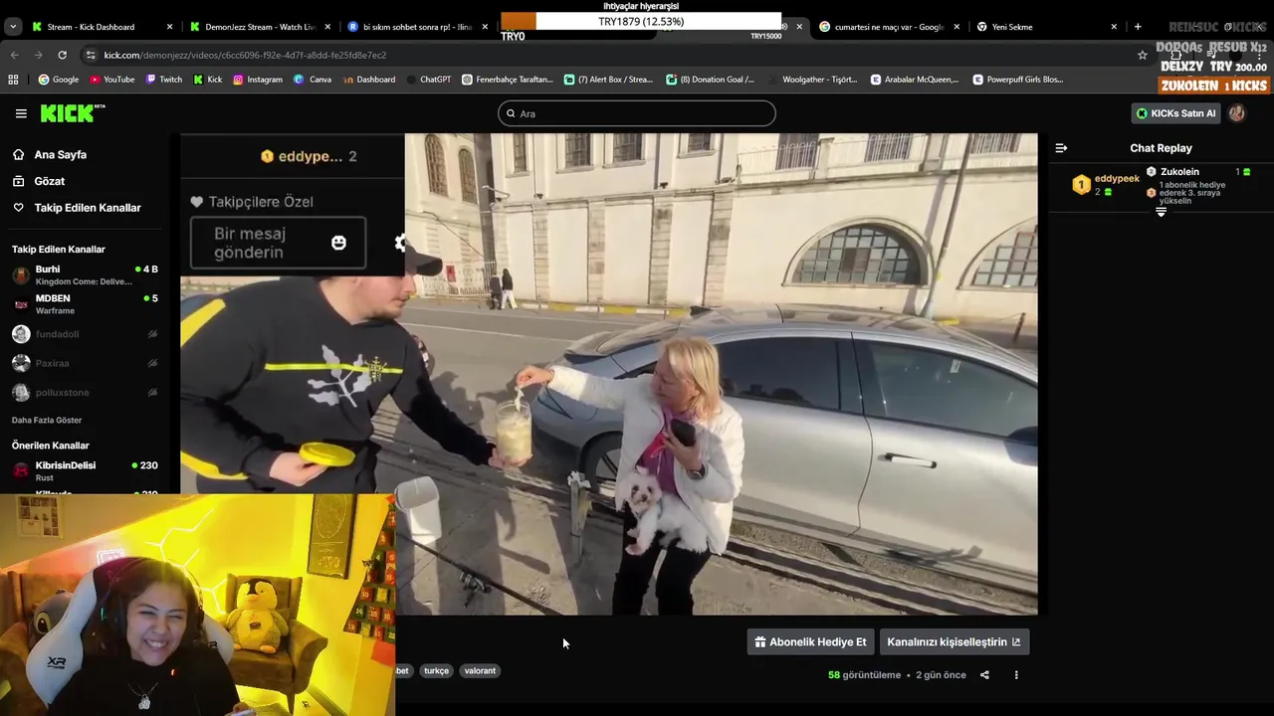1274x716 pixels.
Task: Open the tab search dropdown arrow
Action: pos(13,27)
